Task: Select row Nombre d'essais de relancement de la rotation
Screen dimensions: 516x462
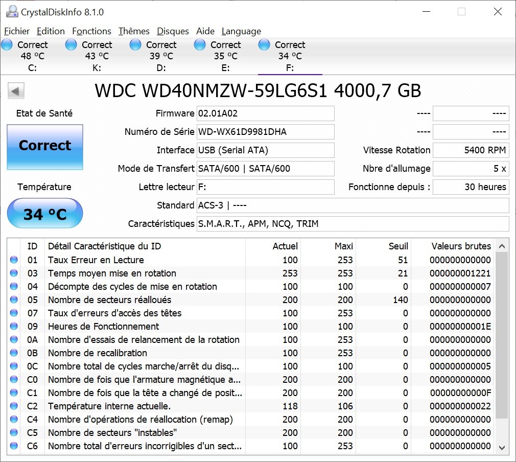Action: click(x=251, y=339)
